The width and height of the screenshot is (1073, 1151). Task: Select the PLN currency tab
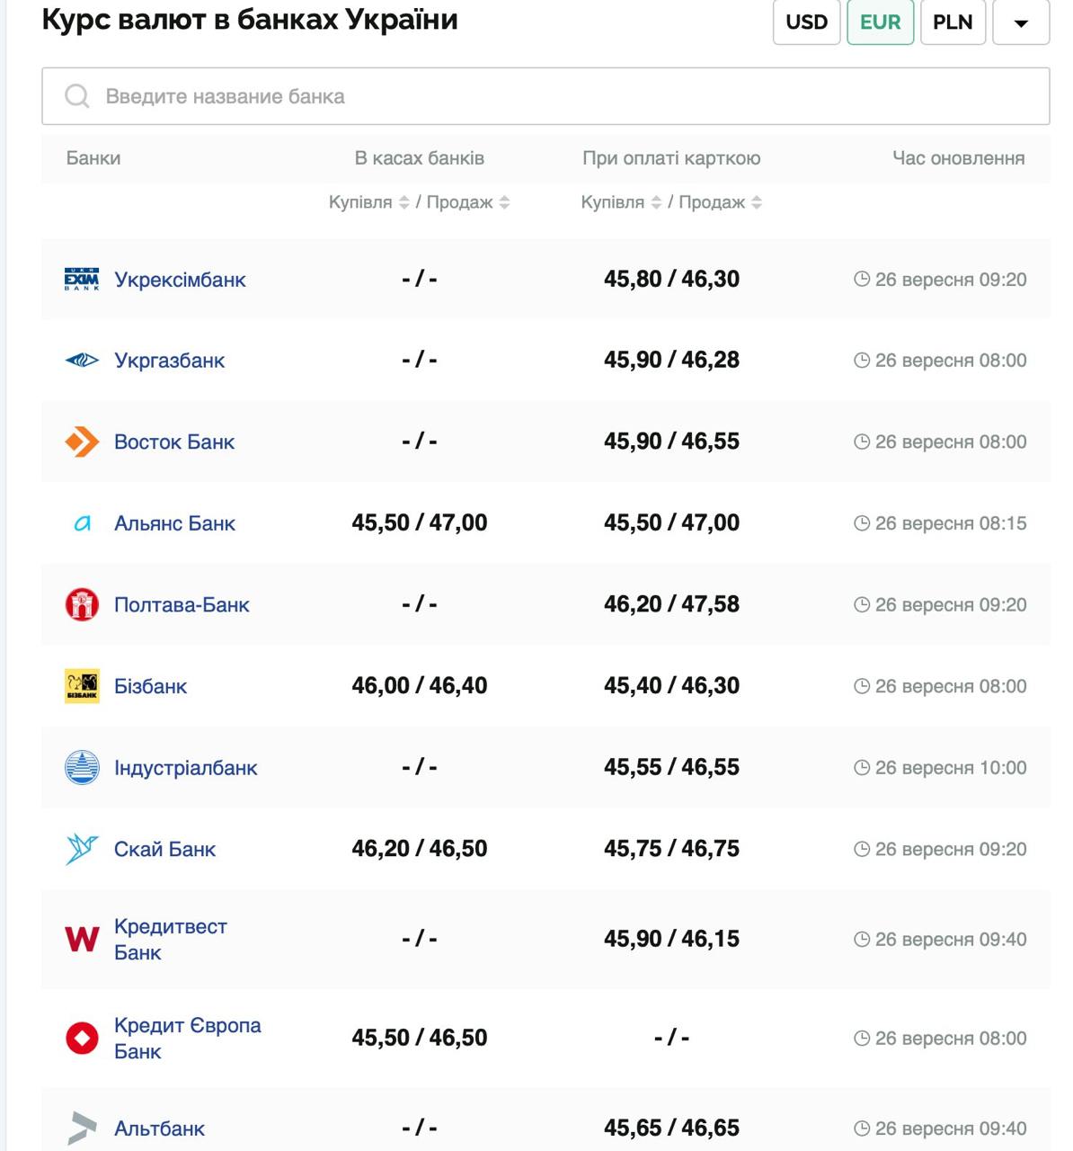[953, 22]
